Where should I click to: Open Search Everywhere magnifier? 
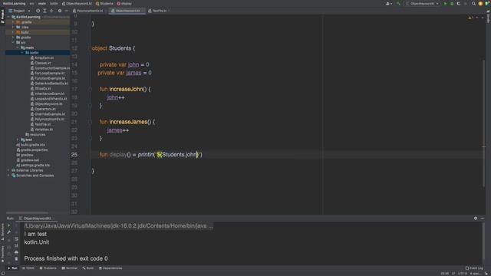point(473,4)
